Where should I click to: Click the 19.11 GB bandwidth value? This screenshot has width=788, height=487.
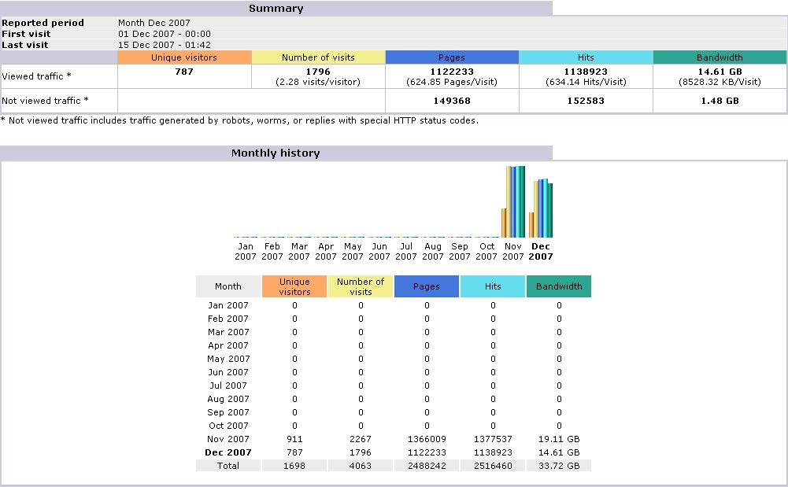[559, 439]
